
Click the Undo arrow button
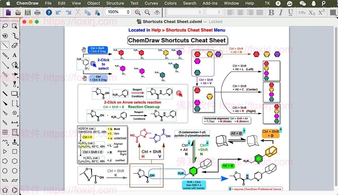tap(58, 12)
